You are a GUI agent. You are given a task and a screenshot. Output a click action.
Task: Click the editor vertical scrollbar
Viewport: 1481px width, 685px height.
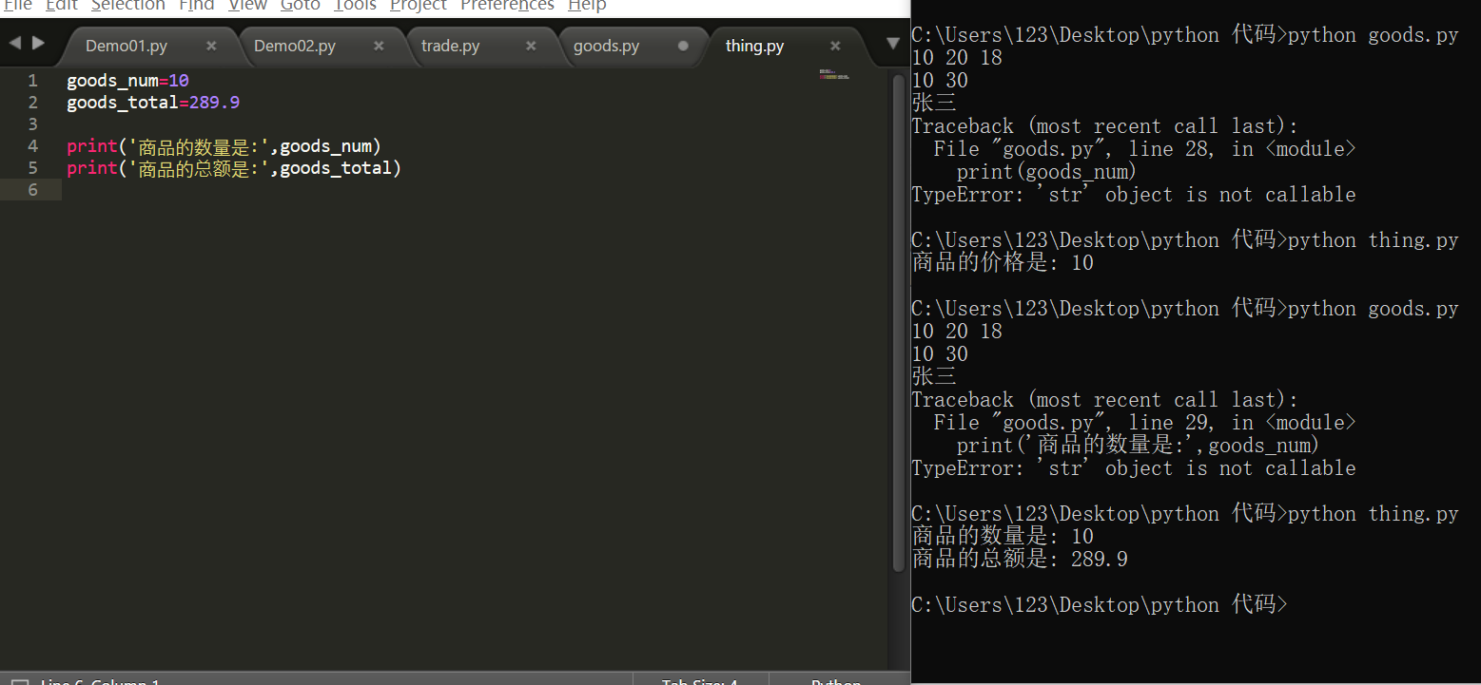click(x=899, y=323)
